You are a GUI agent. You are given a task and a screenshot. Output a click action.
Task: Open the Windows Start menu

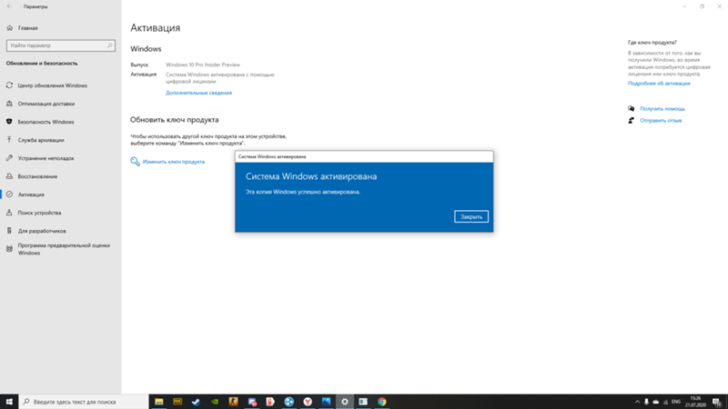9,402
